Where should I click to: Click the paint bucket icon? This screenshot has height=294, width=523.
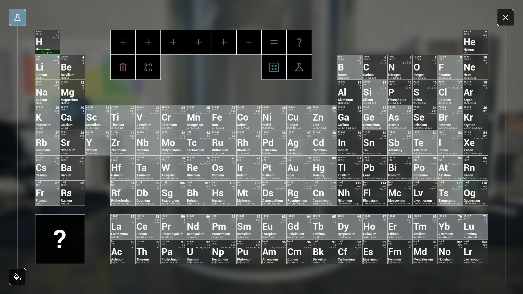[17, 277]
